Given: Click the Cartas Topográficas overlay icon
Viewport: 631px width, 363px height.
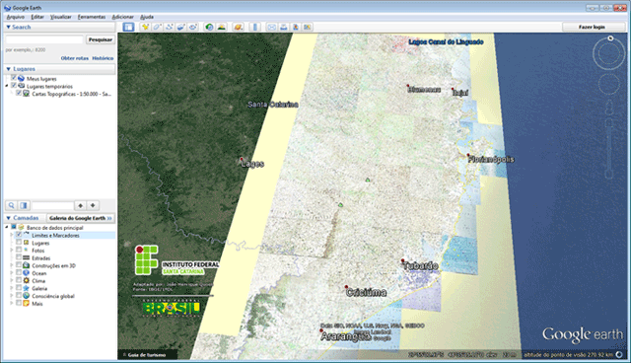Looking at the screenshot, I should pyautogui.click(x=27, y=94).
